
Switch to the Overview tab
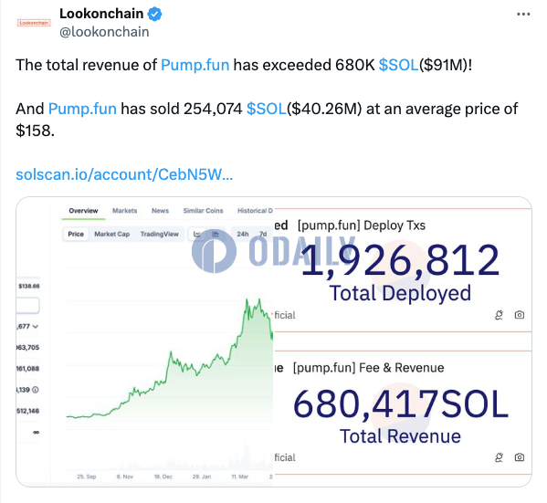(83, 211)
